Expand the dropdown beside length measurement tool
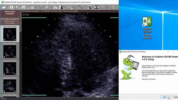Screen dimensions: 178x100 pos(84,7)
